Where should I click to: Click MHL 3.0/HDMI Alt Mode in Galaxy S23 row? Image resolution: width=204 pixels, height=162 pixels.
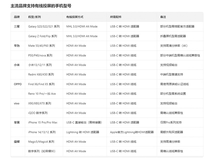82,27
